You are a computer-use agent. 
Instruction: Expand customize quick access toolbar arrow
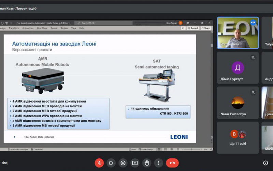pyautogui.click(x=11, y=23)
